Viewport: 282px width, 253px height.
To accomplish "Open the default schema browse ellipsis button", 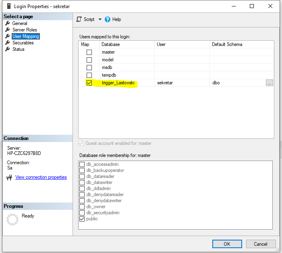I will click(x=269, y=83).
